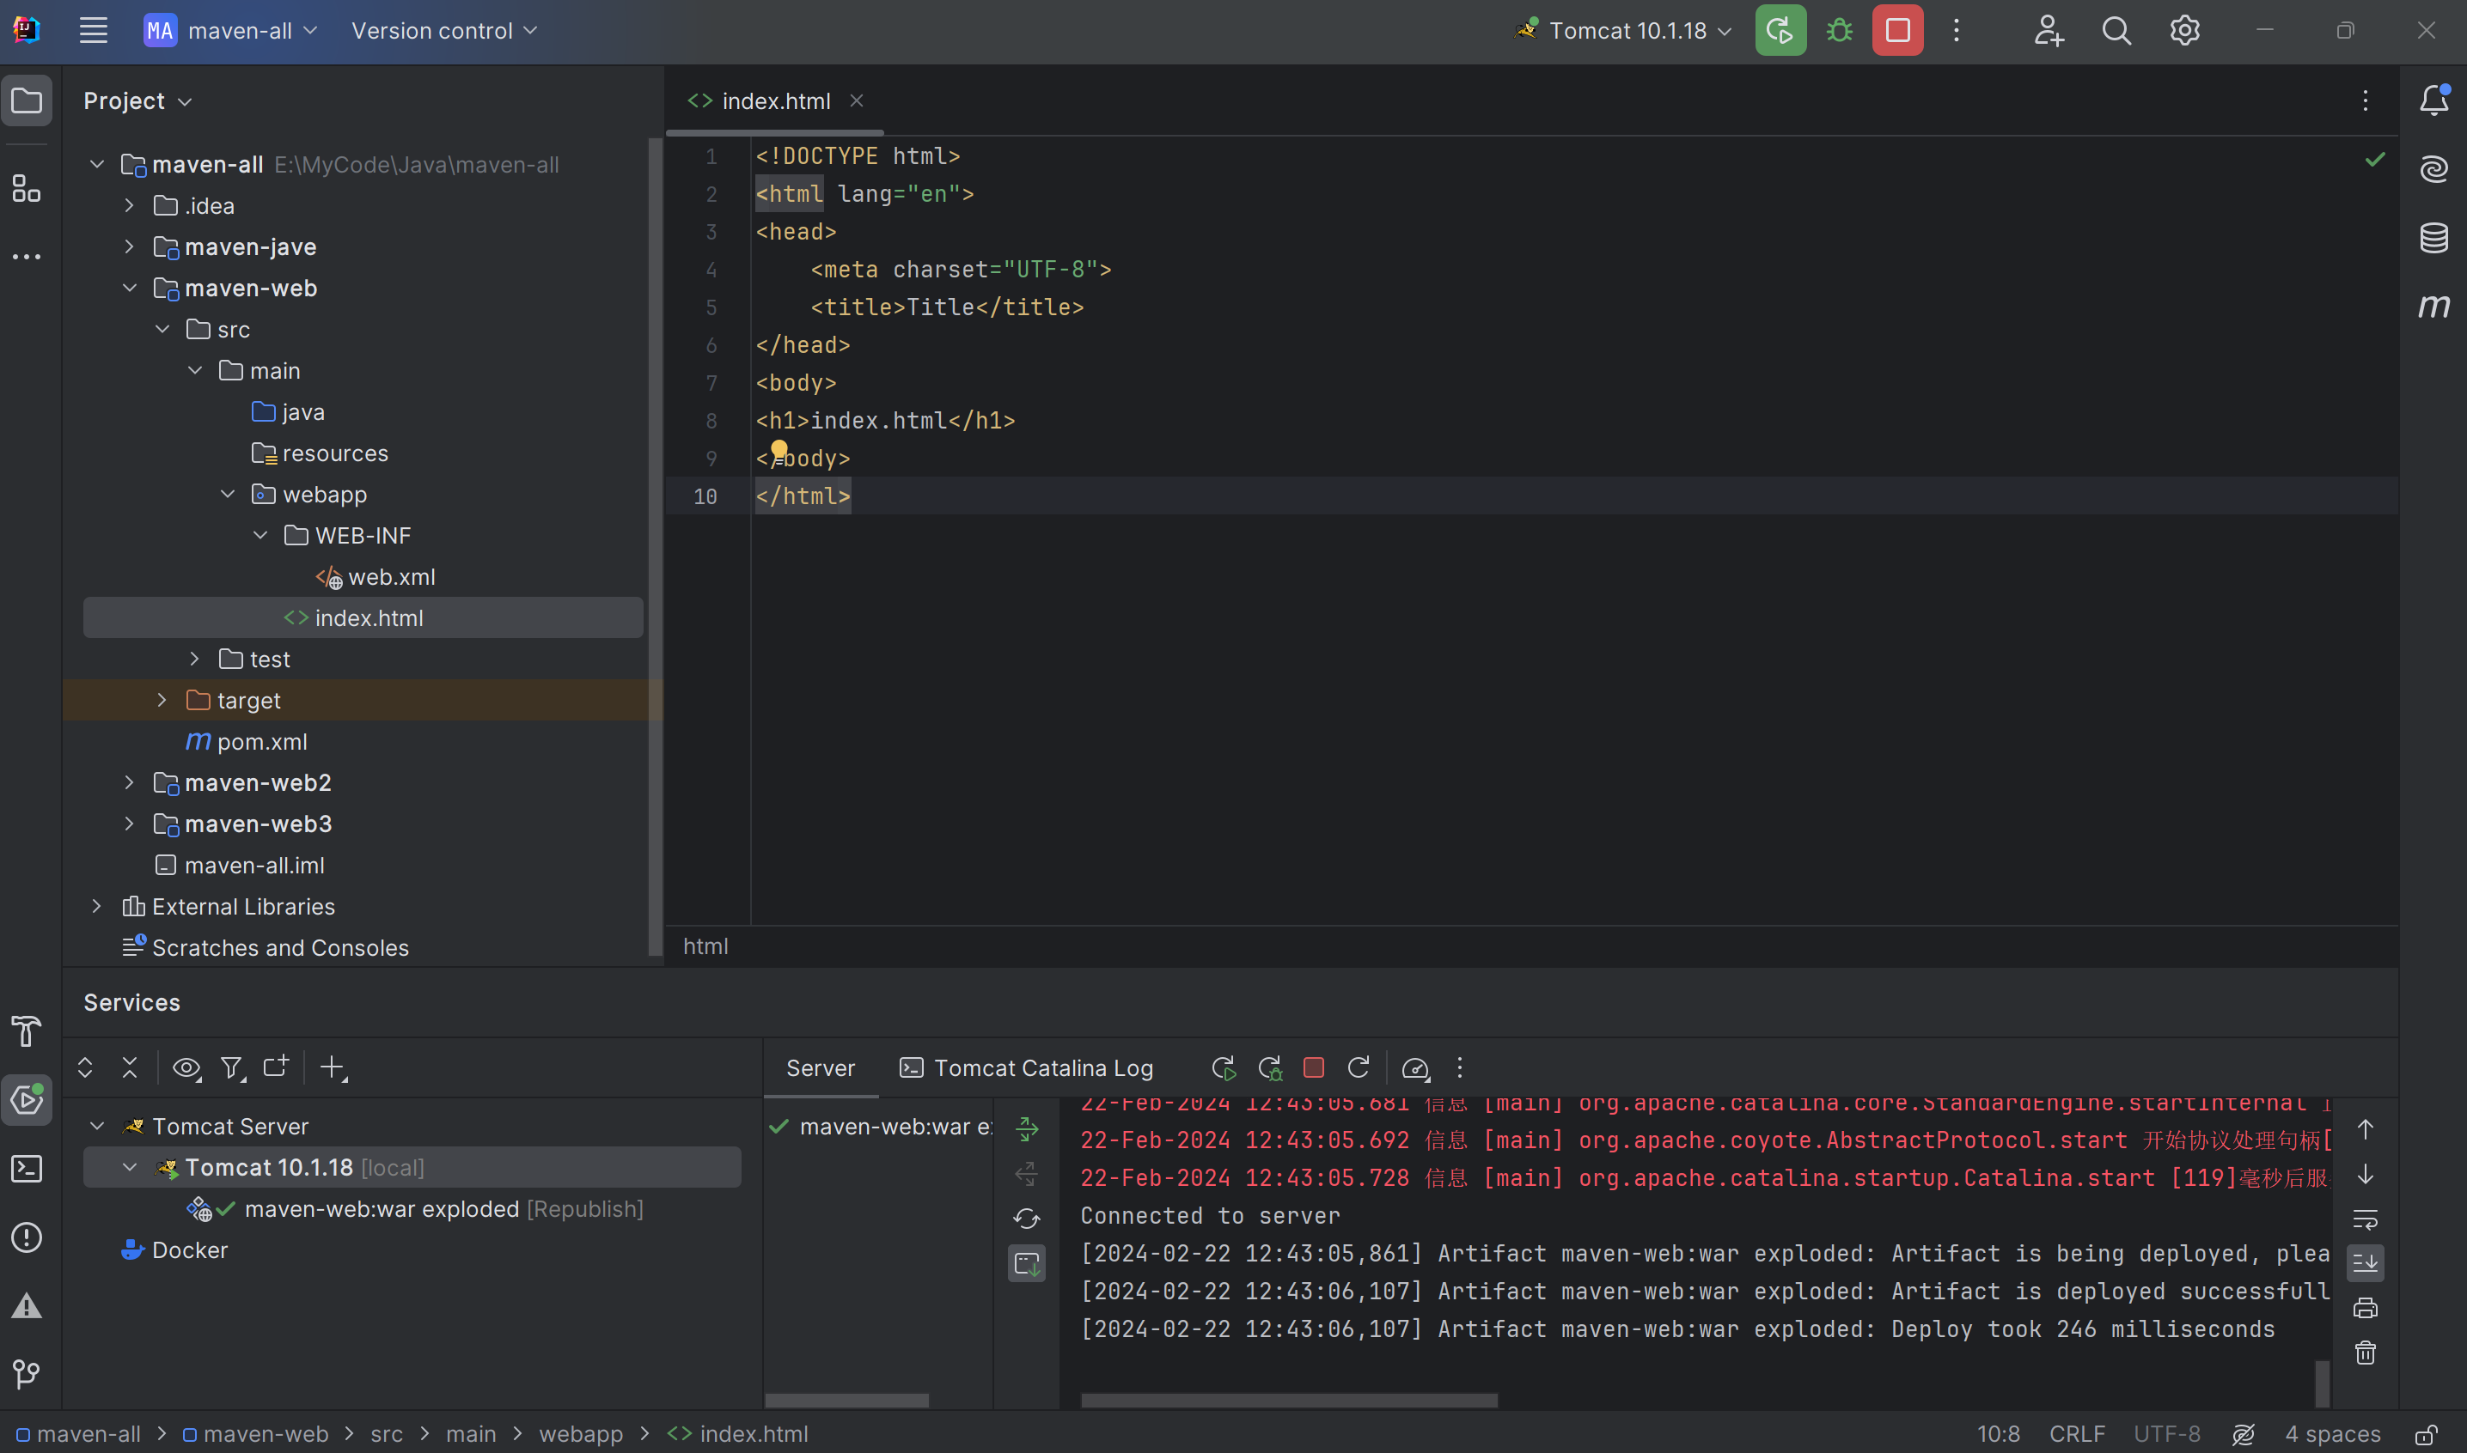Toggle soft-wrap in console

(2365, 1219)
